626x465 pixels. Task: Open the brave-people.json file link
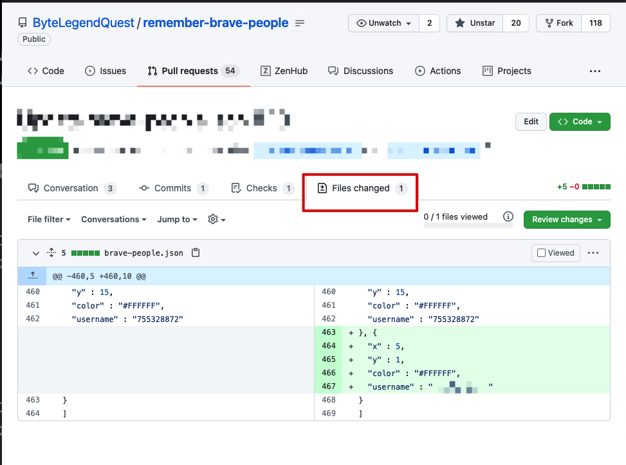tap(143, 253)
